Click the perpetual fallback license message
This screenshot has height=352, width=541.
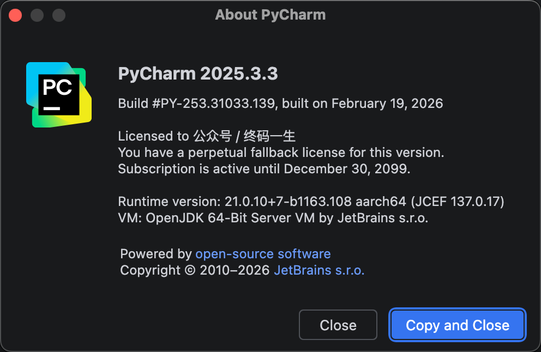pyautogui.click(x=281, y=153)
